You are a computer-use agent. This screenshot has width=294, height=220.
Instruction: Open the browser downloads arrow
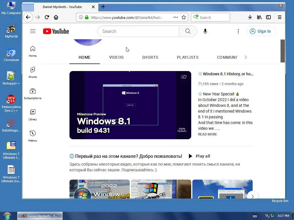click(x=250, y=17)
